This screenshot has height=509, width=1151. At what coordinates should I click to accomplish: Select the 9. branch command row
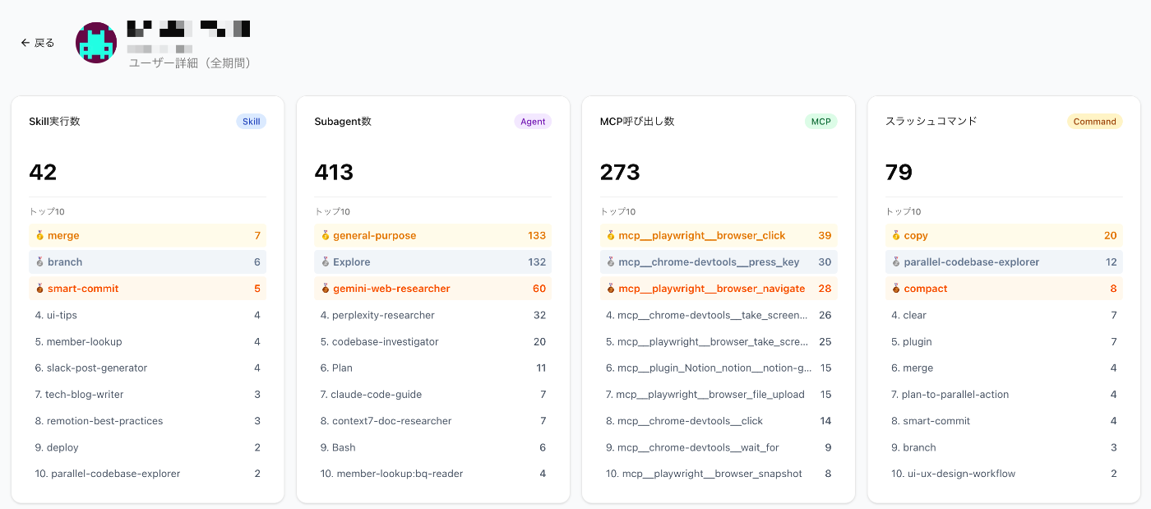pos(1004,447)
